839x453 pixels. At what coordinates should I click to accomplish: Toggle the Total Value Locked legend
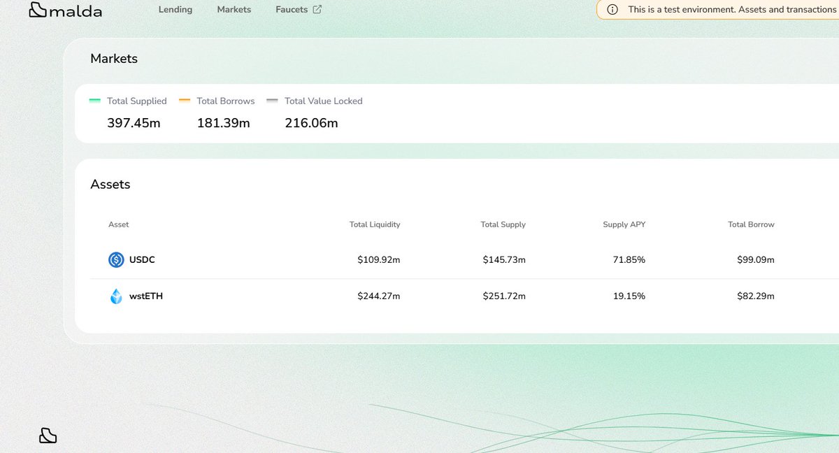[x=315, y=101]
